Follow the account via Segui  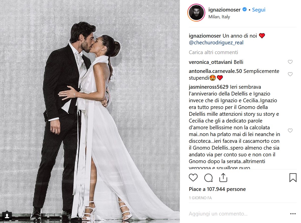[x=259, y=10]
